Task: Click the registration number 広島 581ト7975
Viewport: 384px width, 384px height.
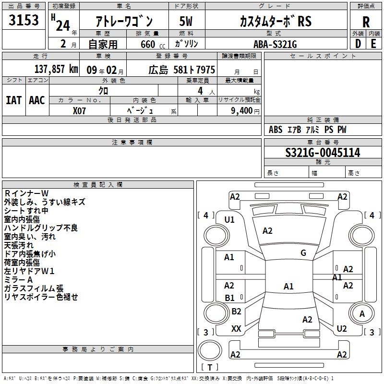Action: [182, 70]
